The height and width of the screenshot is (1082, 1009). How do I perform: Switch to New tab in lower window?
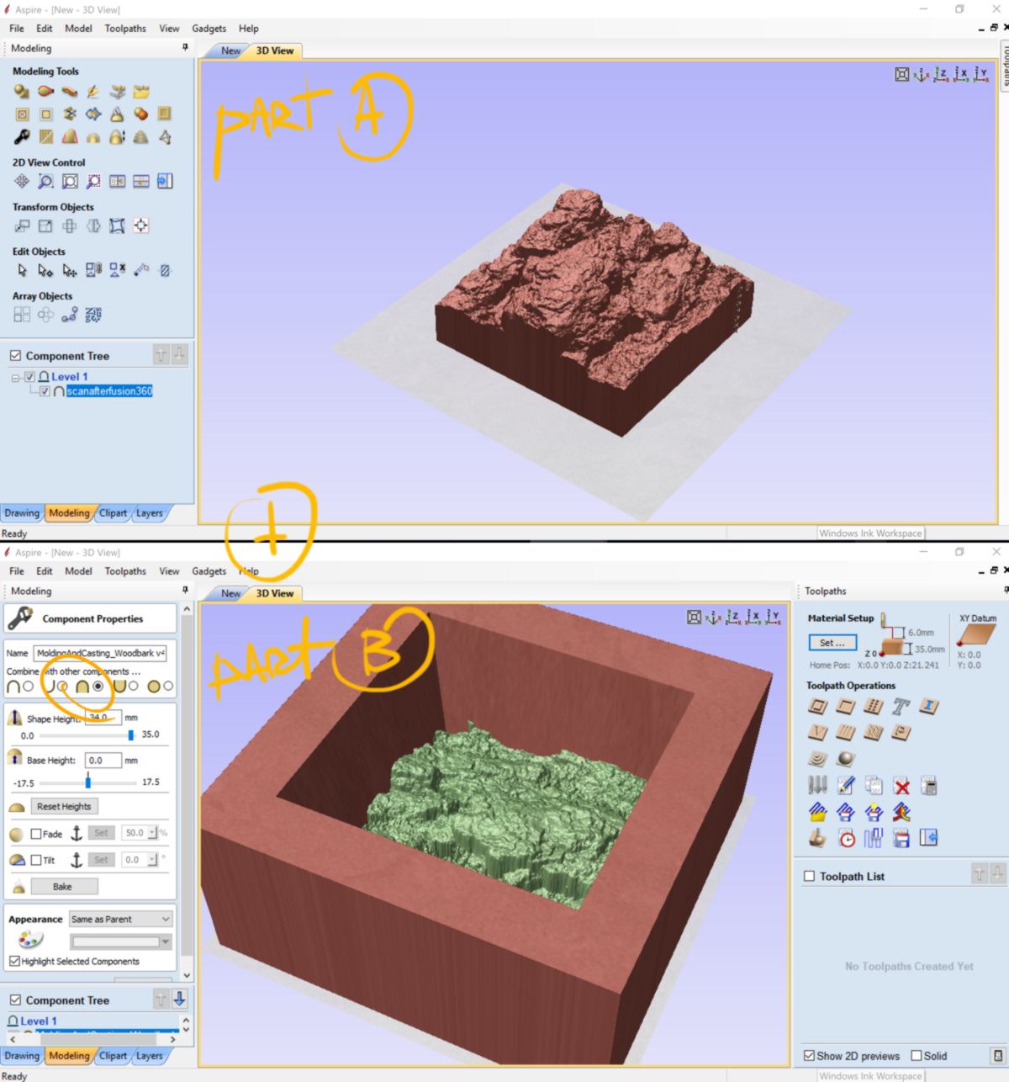pos(230,593)
